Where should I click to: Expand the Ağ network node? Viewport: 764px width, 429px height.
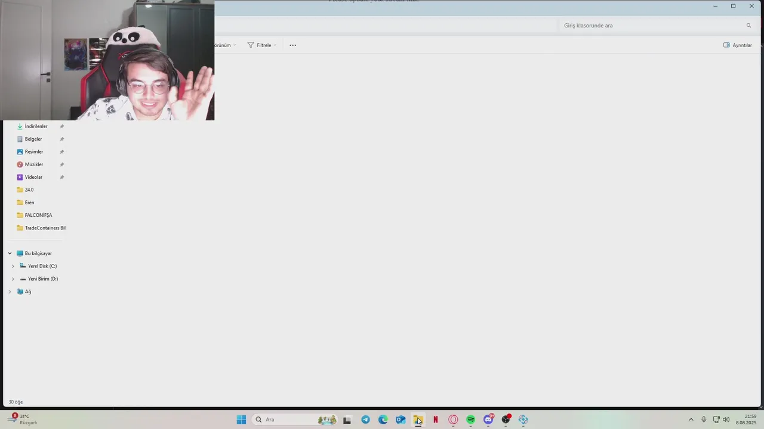[x=10, y=291]
